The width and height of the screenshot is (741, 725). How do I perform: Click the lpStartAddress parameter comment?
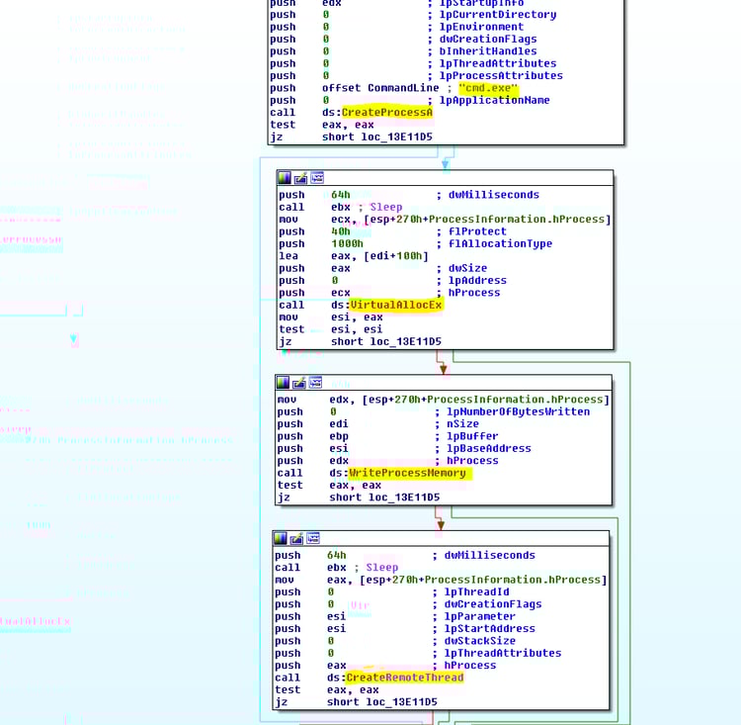coord(490,629)
